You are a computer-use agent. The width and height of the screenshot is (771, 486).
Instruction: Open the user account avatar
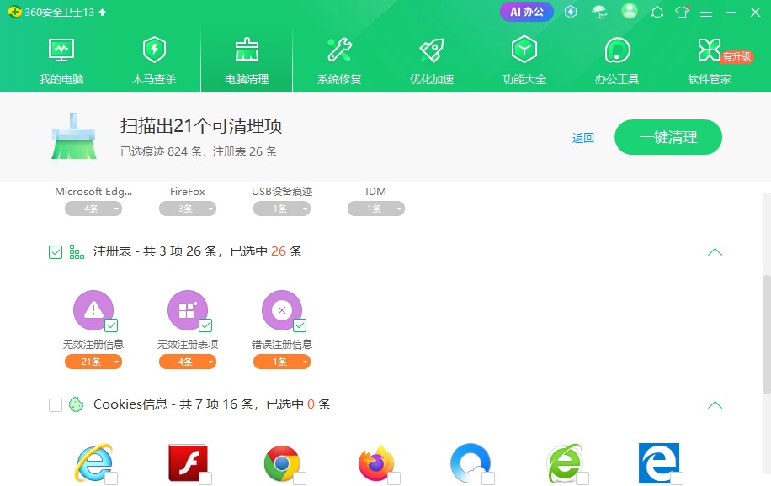coord(630,11)
